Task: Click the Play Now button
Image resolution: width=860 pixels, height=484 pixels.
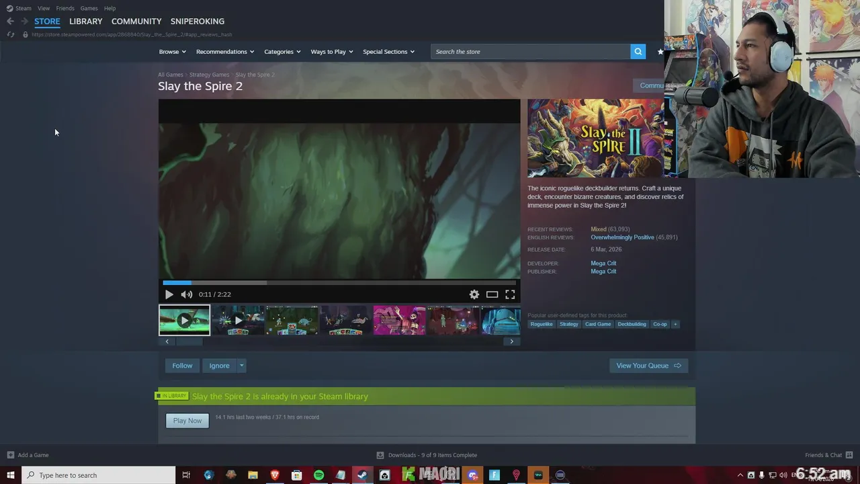Action: [187, 421]
